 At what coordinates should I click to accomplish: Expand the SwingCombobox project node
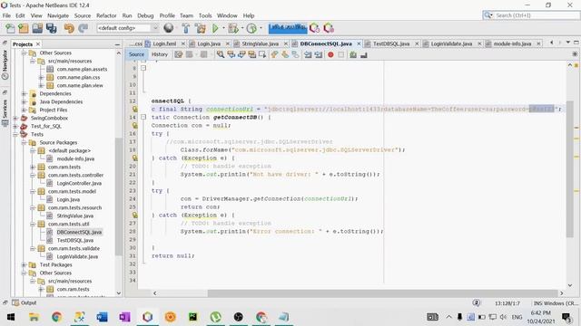tap(15, 119)
